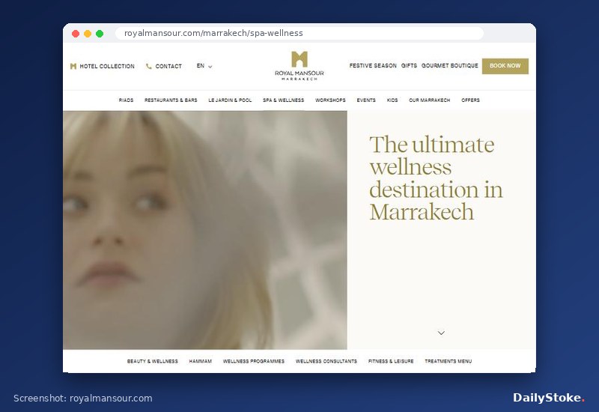Screen dimensions: 599x412
Task: Switch to the Hammam section tab
Action: coord(200,361)
